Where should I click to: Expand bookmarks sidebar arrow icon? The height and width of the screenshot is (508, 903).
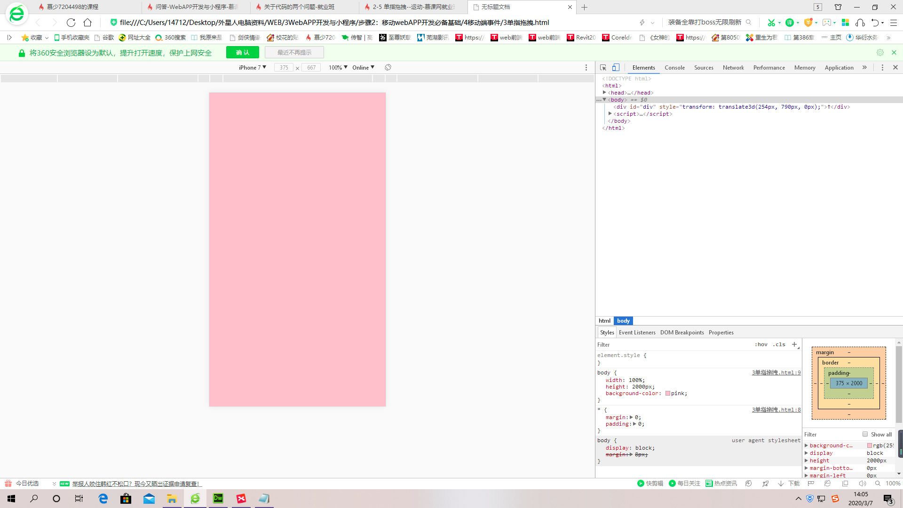[x=9, y=38]
